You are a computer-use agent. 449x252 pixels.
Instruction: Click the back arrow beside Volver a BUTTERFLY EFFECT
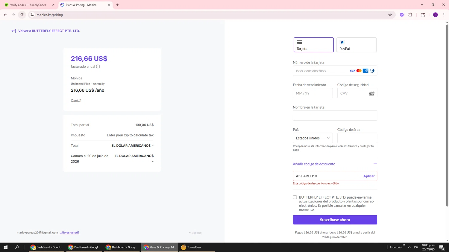[x=13, y=31]
